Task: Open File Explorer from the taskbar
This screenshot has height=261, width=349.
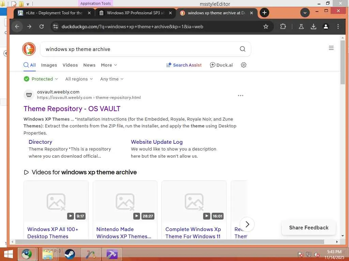Action: (x=48, y=254)
